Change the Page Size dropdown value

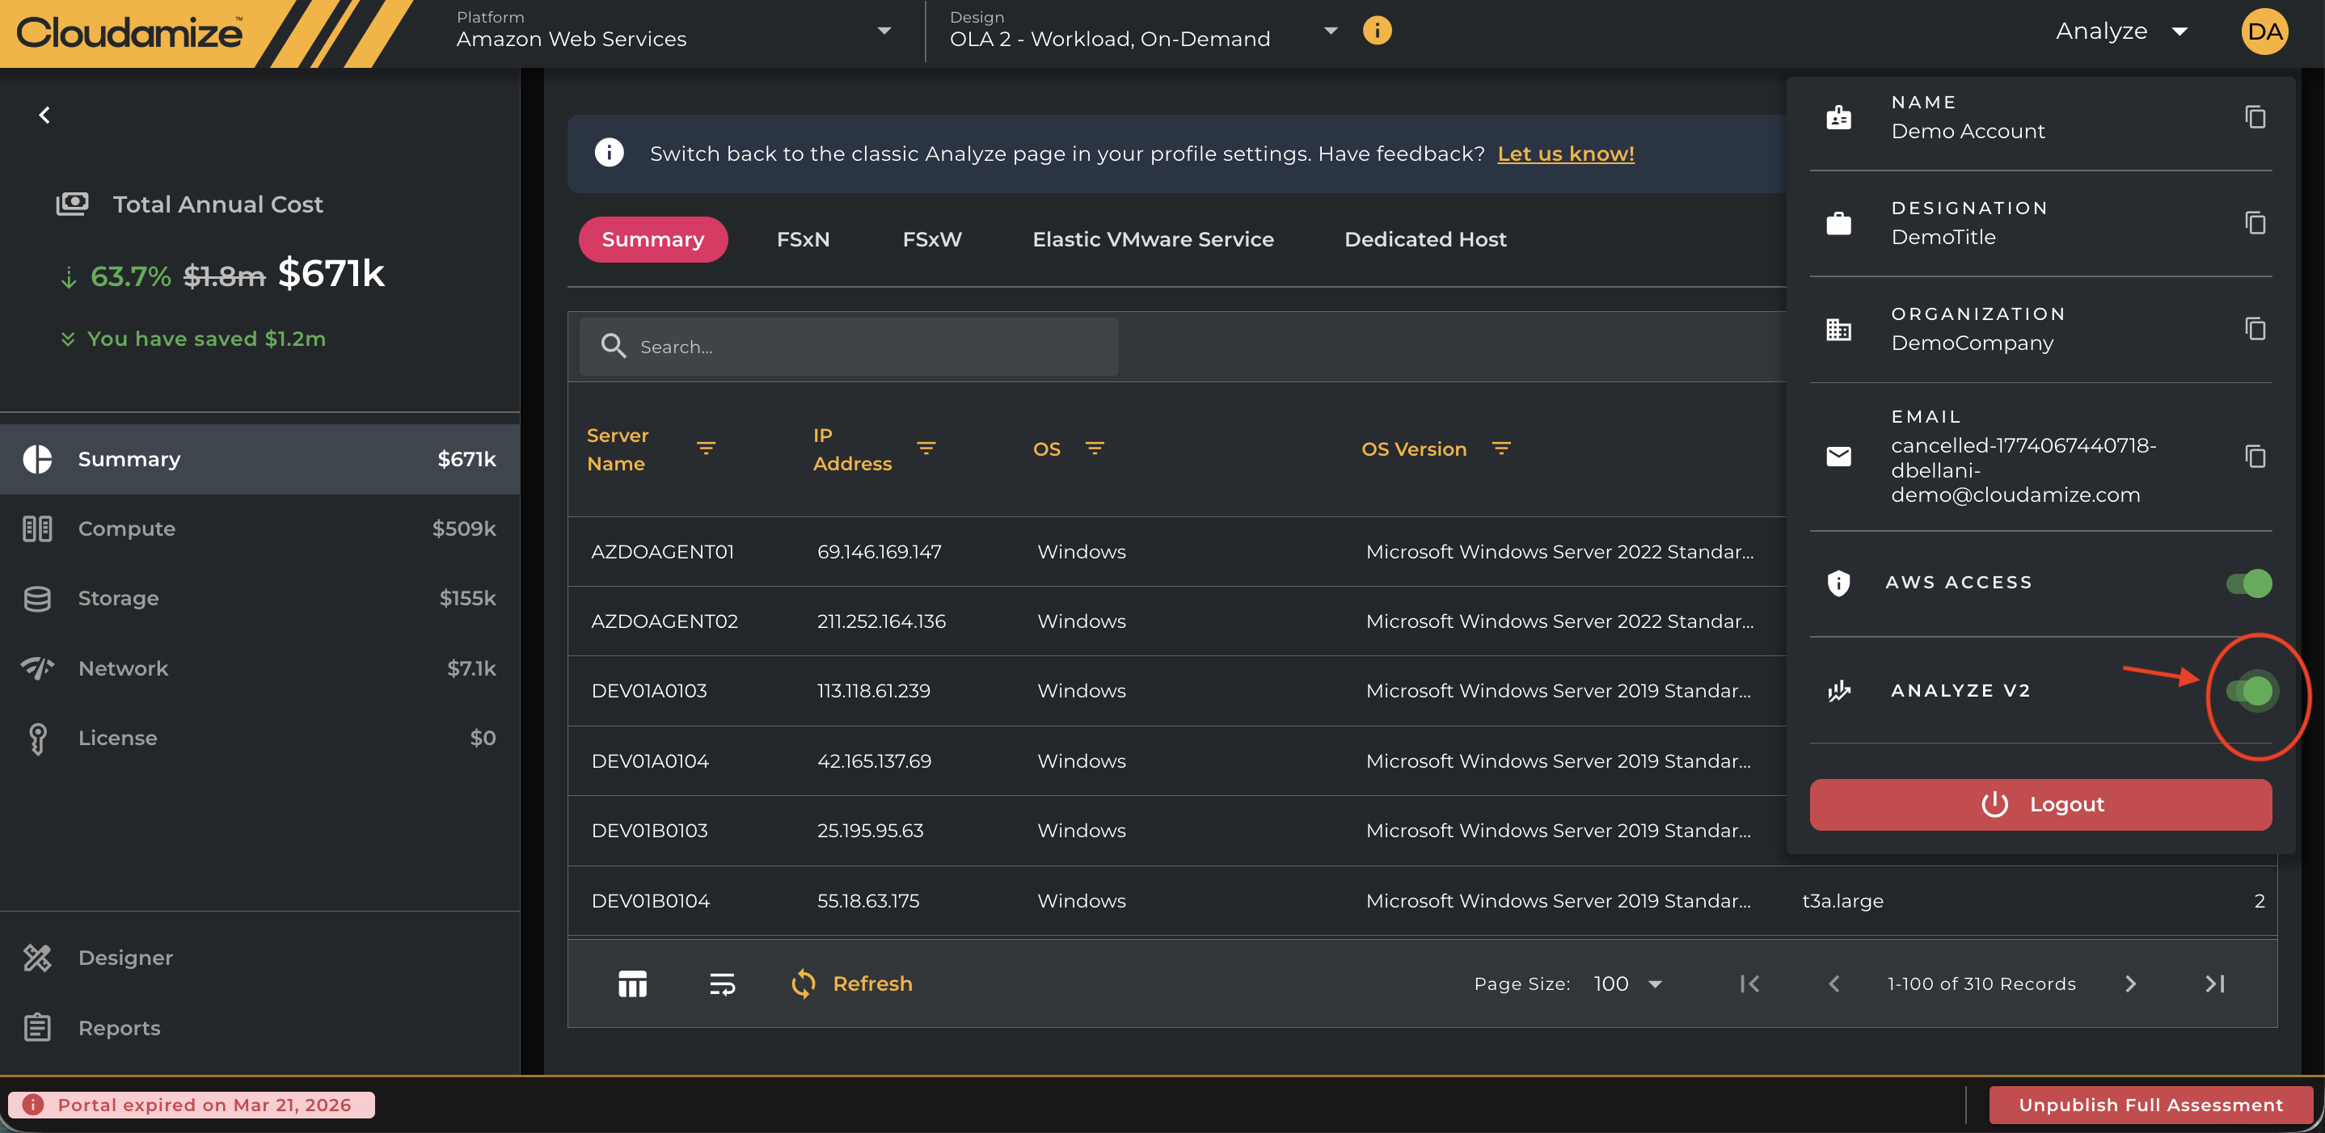click(1627, 983)
